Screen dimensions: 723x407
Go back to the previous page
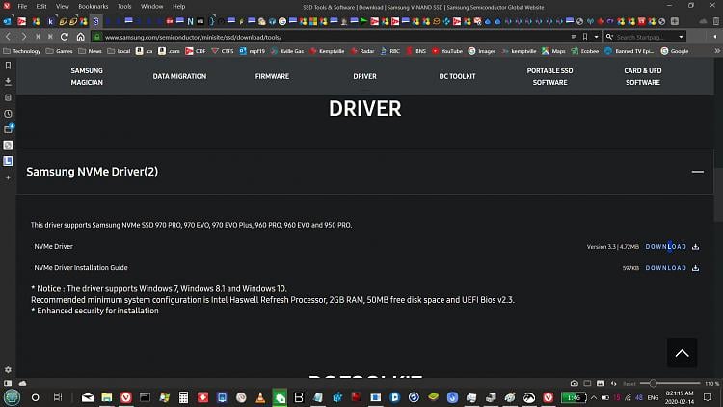[x=9, y=37]
